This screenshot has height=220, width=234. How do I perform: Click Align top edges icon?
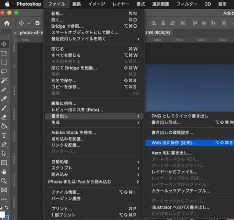click(x=195, y=23)
